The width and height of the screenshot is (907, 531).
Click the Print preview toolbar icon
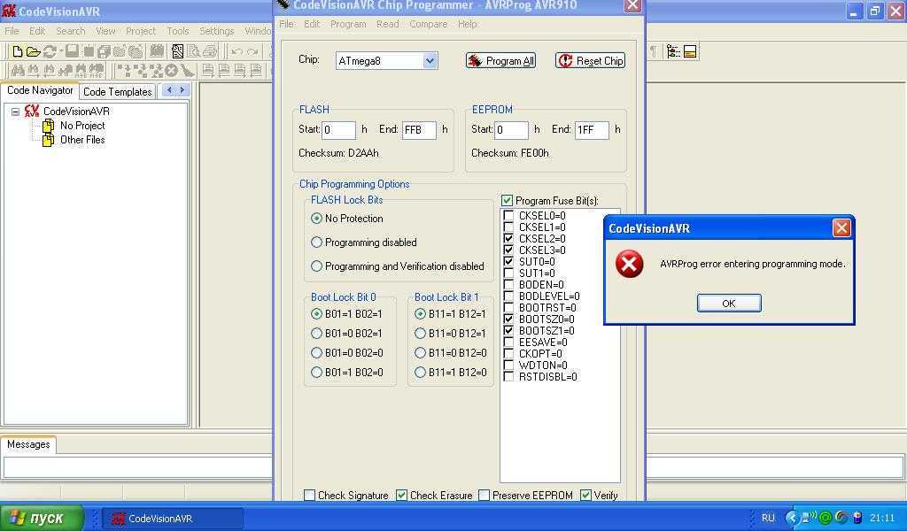tap(193, 51)
